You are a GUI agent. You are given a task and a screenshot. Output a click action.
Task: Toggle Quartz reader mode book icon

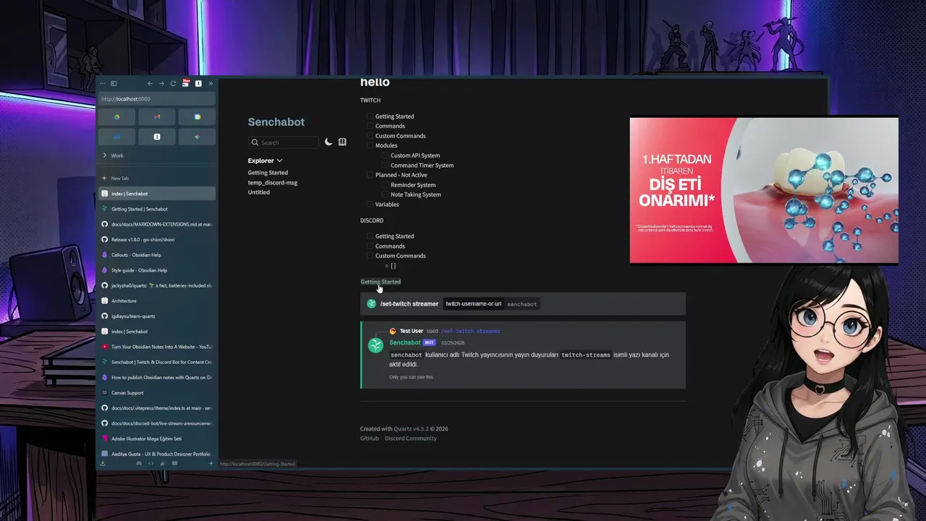point(342,143)
